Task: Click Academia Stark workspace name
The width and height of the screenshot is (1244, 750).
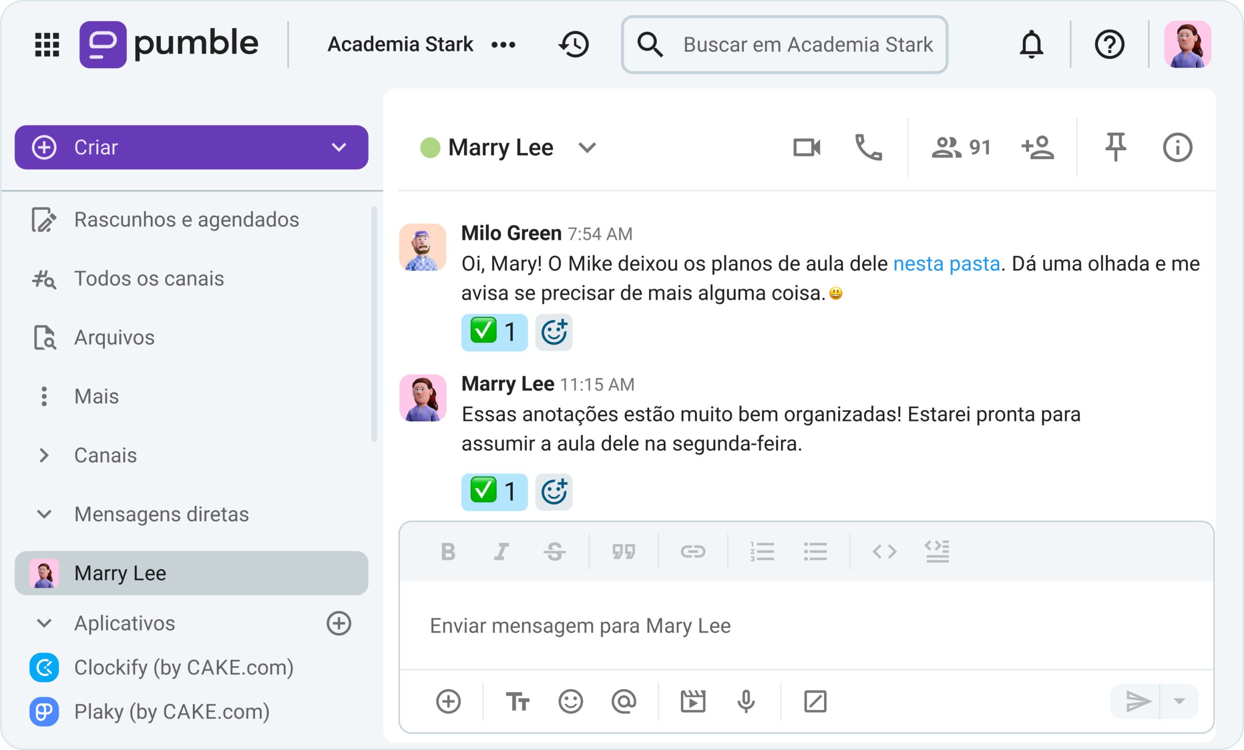Action: [400, 44]
